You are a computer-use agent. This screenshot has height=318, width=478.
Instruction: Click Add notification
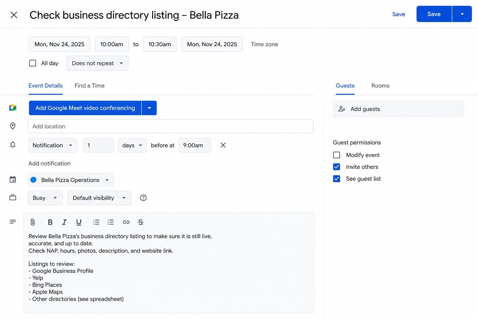[x=49, y=163]
